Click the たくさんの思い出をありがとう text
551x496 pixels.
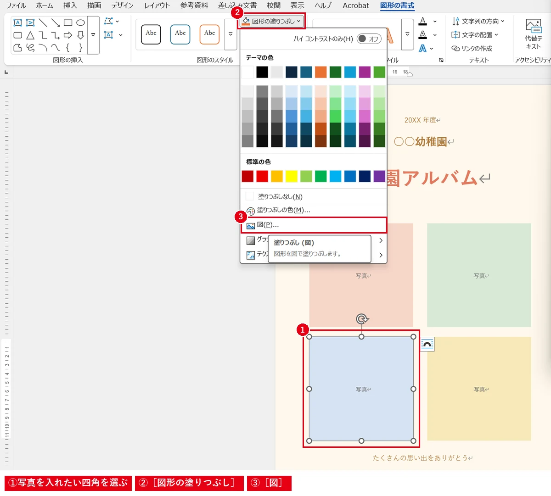click(x=421, y=458)
